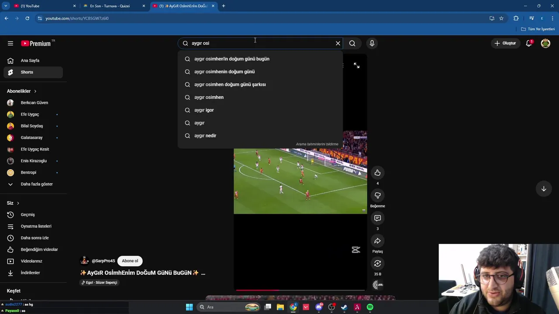Image resolution: width=559 pixels, height=314 pixels.
Task: Open Berkcan Güven subscription
Action: point(33,102)
